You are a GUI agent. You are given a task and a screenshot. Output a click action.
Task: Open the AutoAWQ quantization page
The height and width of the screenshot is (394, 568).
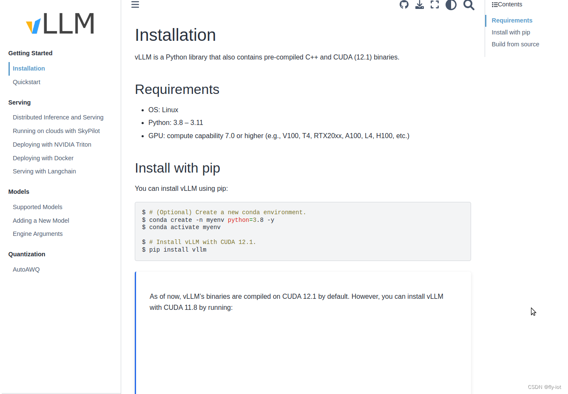[26, 269]
